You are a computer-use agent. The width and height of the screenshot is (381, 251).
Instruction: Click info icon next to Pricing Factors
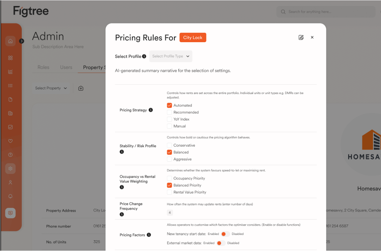pyautogui.click(x=149, y=235)
